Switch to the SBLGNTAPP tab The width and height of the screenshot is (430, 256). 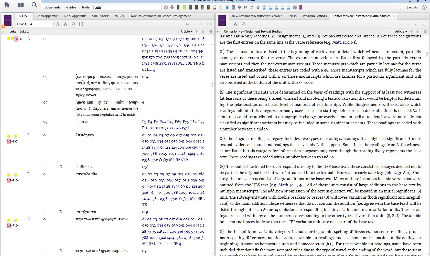click(x=100, y=16)
